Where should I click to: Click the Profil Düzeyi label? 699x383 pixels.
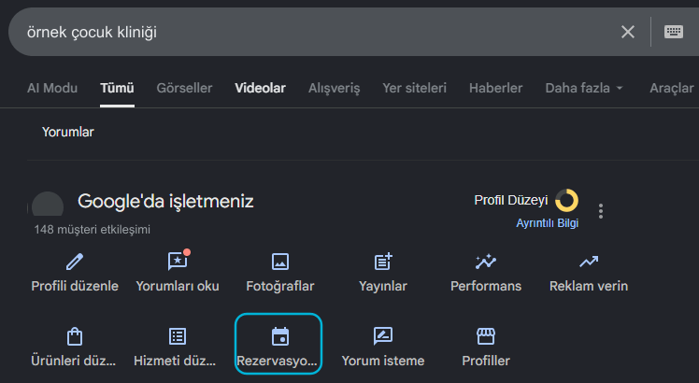(x=511, y=200)
